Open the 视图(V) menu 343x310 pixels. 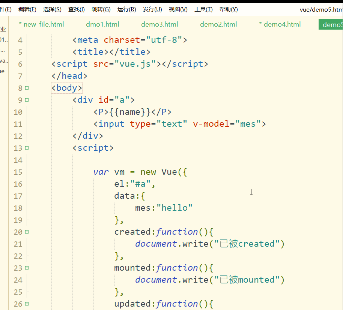[178, 9]
